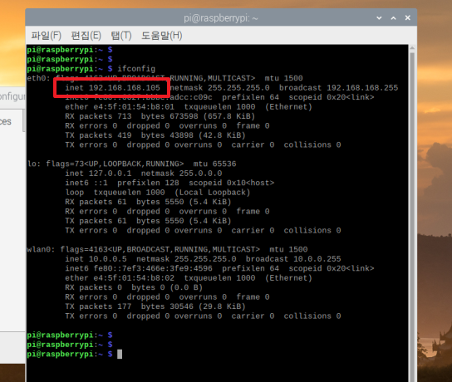
Task: Click TX packets 177 line
Action: coord(155,306)
